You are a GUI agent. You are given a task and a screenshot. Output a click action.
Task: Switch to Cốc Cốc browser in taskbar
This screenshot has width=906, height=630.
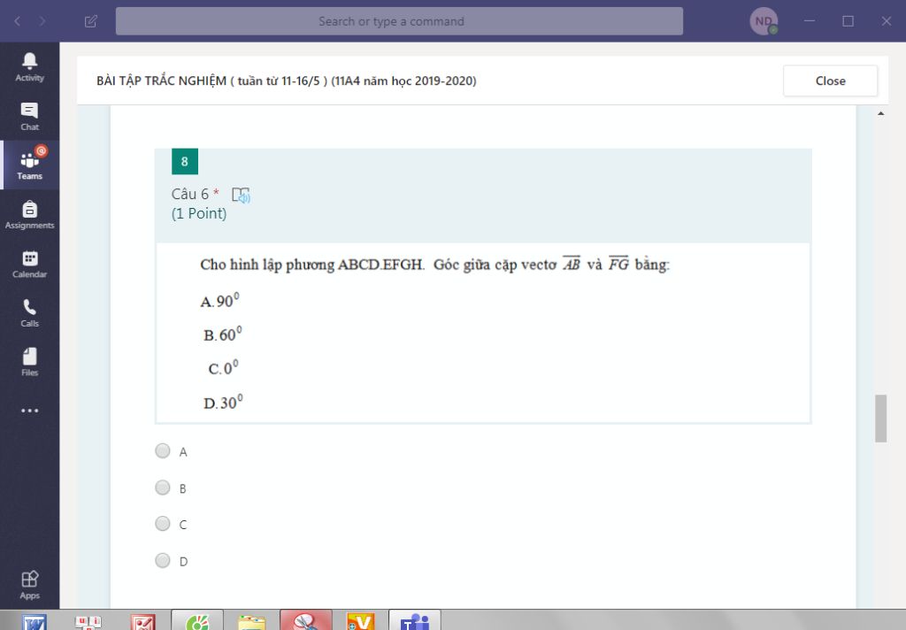[197, 621]
